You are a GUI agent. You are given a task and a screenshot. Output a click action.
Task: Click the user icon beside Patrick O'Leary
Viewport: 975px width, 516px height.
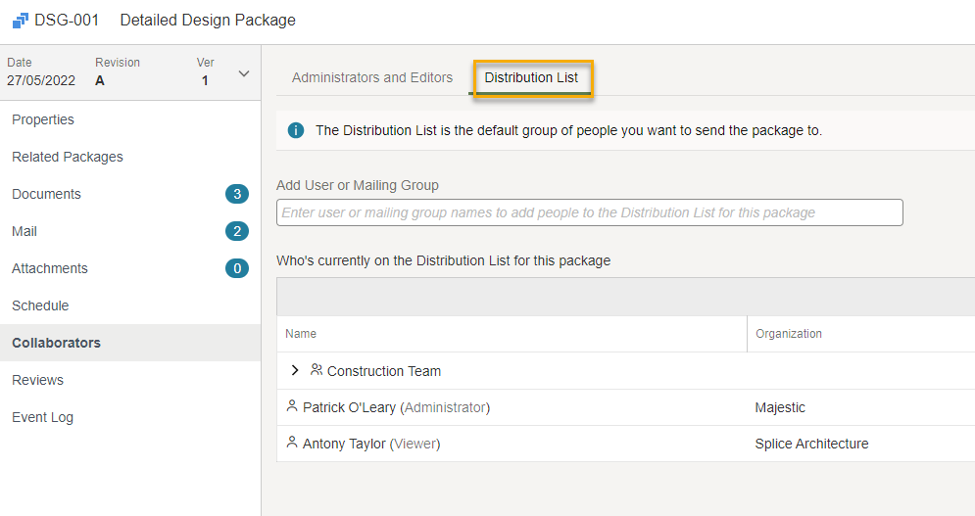[x=292, y=406]
